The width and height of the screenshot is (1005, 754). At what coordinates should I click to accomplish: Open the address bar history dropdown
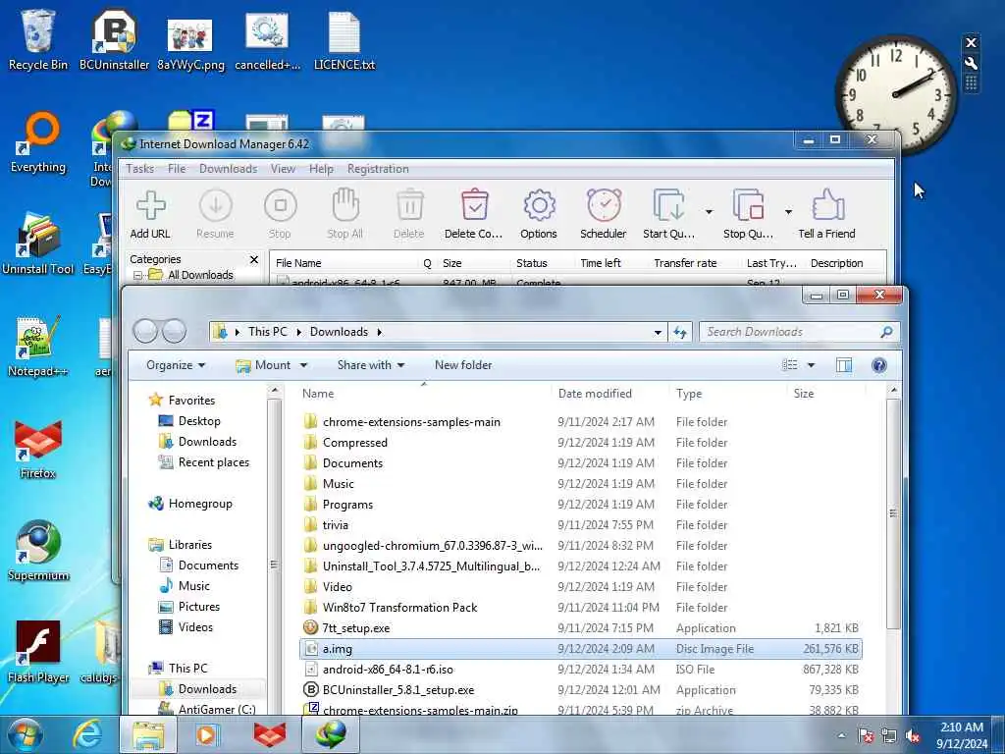tap(658, 332)
